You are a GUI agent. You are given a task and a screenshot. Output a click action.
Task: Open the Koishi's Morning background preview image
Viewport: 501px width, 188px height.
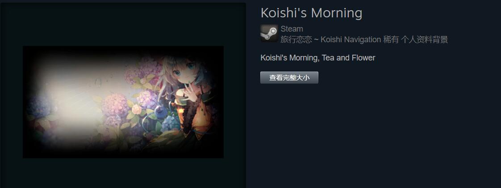(123, 102)
